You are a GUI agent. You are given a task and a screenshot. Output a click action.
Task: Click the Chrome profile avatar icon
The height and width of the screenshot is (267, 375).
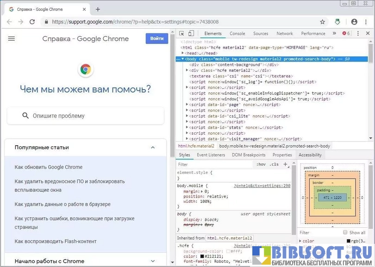(354, 22)
